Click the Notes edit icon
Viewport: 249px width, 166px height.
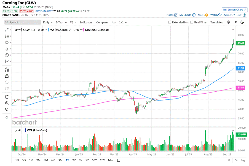(x=176, y=15)
